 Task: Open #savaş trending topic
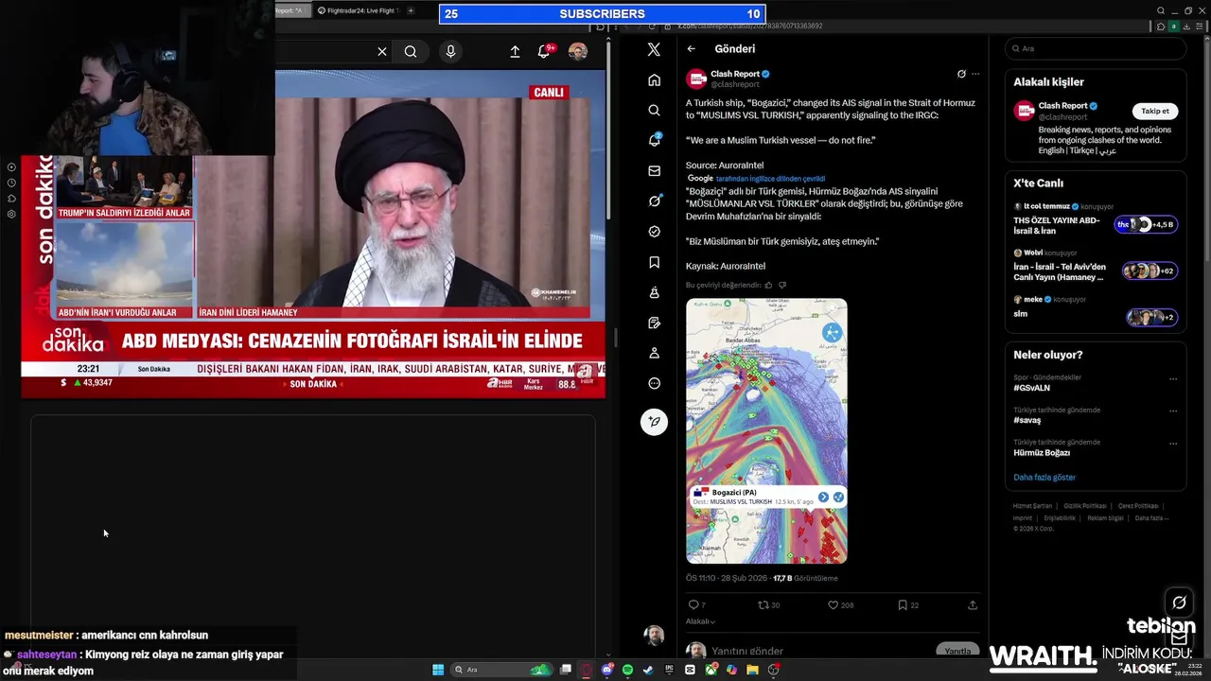(1027, 420)
